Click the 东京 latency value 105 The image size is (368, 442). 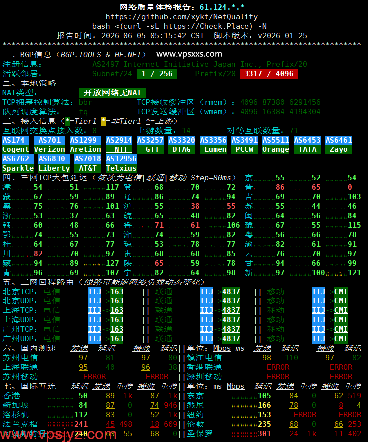pyautogui.click(x=264, y=396)
